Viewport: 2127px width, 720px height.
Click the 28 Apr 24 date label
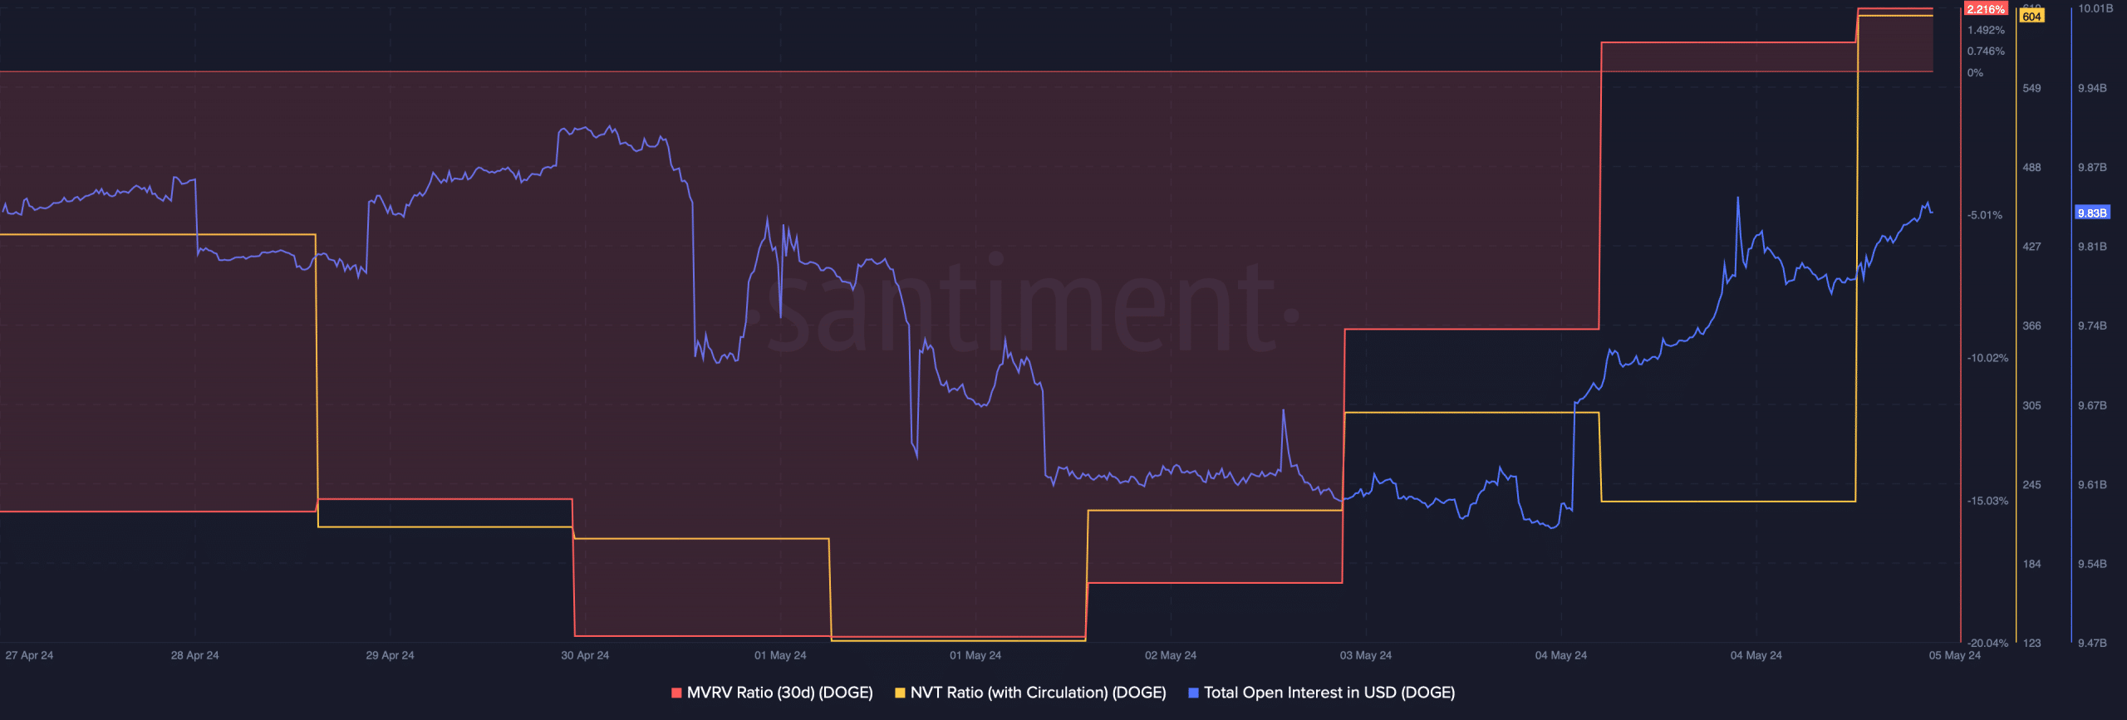click(195, 655)
